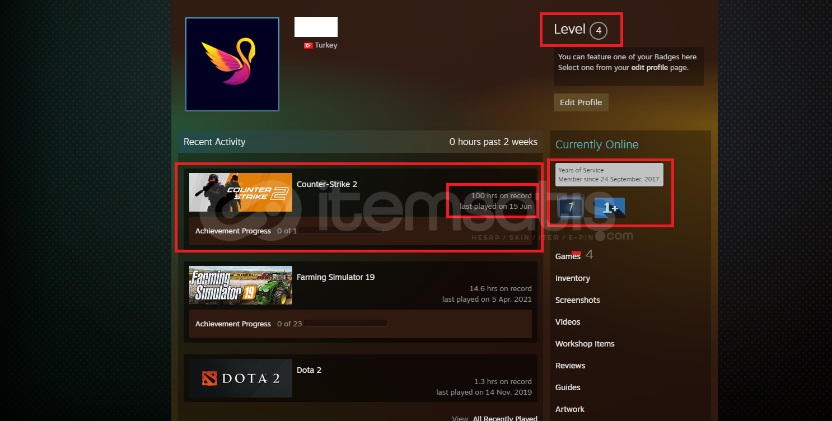Click the All Recently Played link
This screenshot has width=832, height=421.
pyautogui.click(x=505, y=418)
